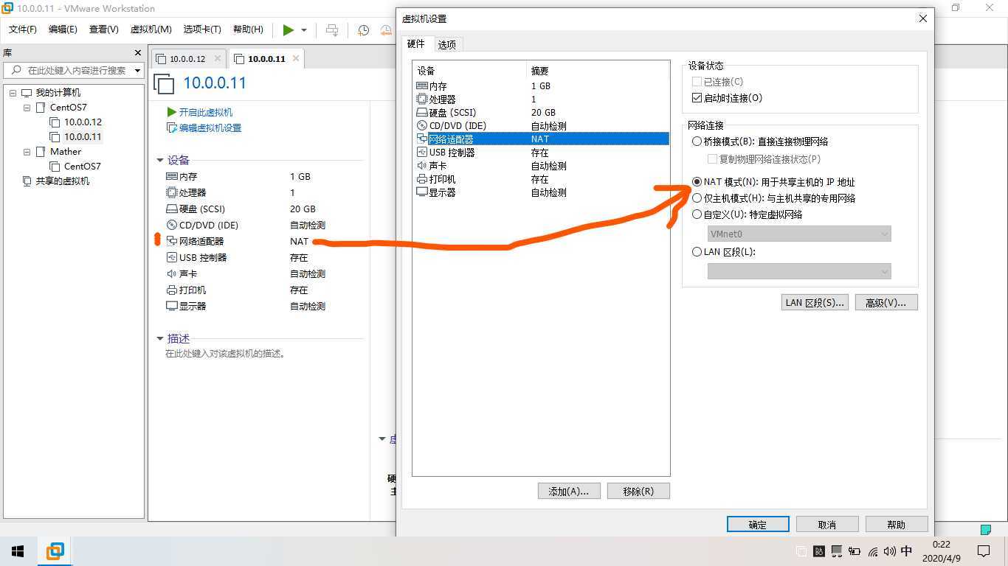This screenshot has width=1008, height=566.
Task: Select LAN 区段(L) radio button
Action: pos(697,252)
